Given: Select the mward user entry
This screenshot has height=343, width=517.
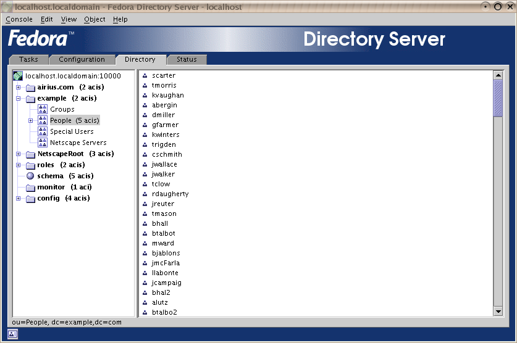Looking at the screenshot, I should tap(163, 244).
